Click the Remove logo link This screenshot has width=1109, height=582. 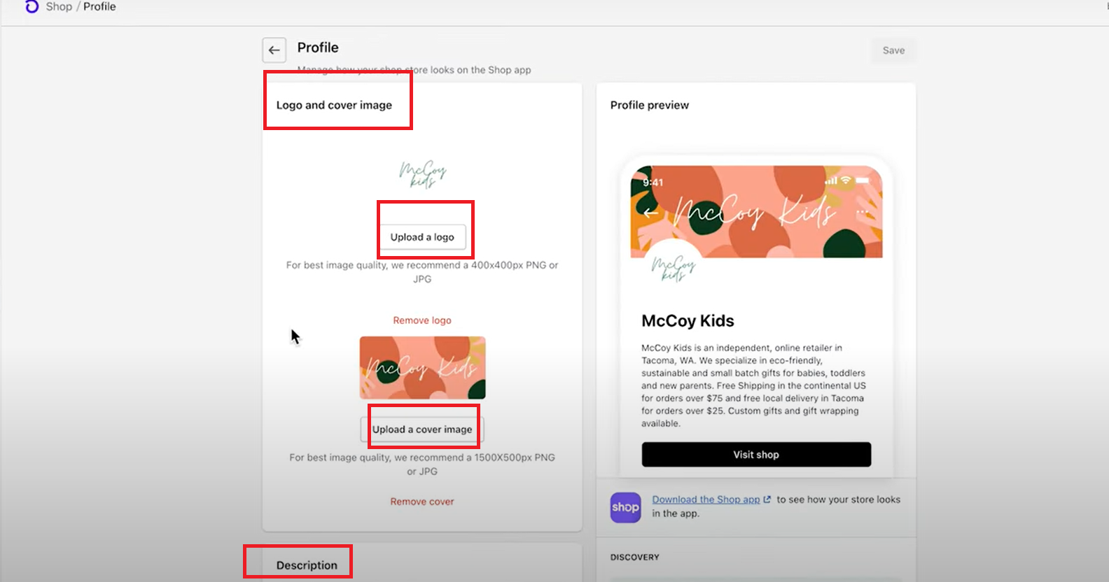(422, 320)
